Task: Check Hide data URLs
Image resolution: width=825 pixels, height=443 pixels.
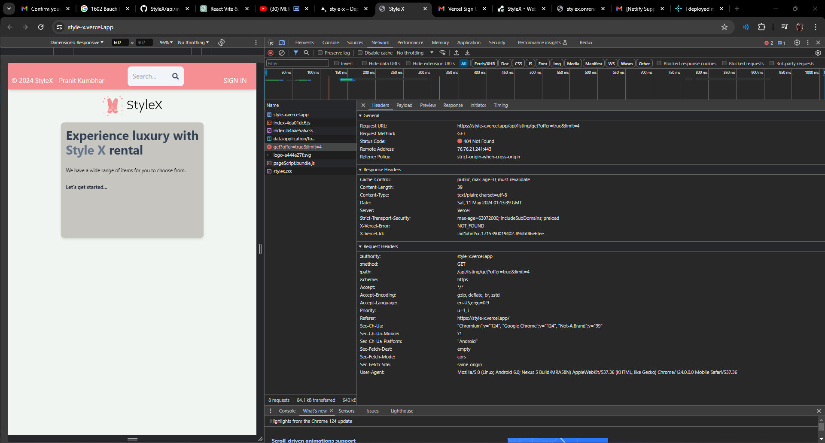Action: tap(364, 64)
